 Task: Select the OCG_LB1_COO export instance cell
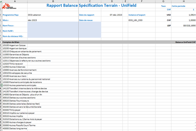point(136,20)
